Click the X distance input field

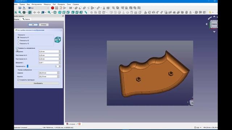coord(49,55)
